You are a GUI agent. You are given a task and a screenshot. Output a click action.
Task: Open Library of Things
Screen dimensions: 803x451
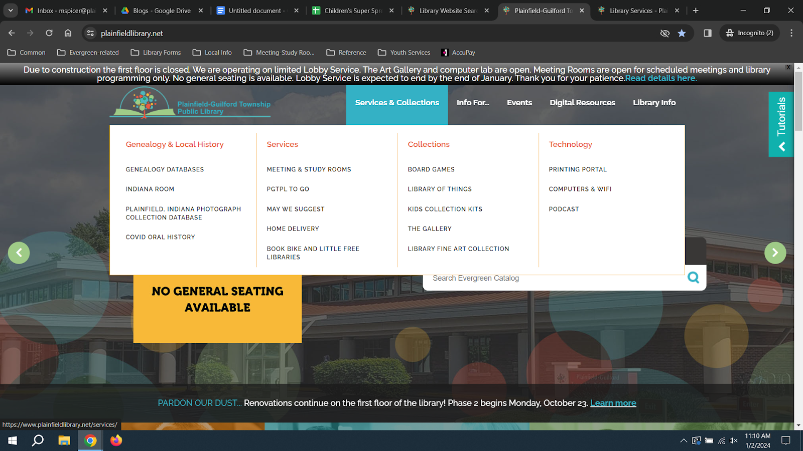pyautogui.click(x=440, y=189)
